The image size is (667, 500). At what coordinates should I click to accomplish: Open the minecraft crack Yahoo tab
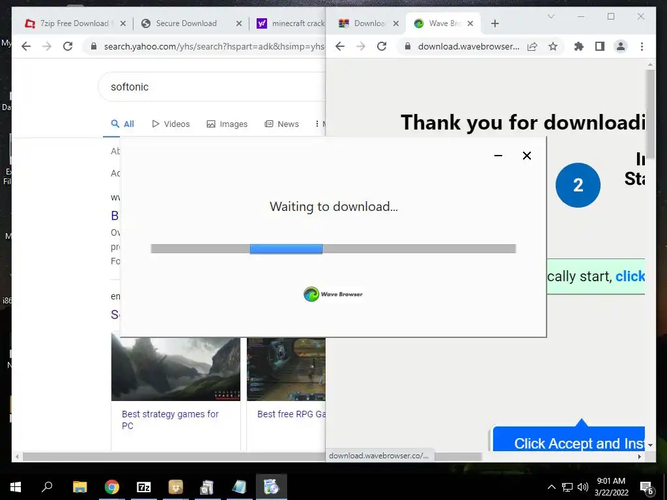pyautogui.click(x=291, y=23)
